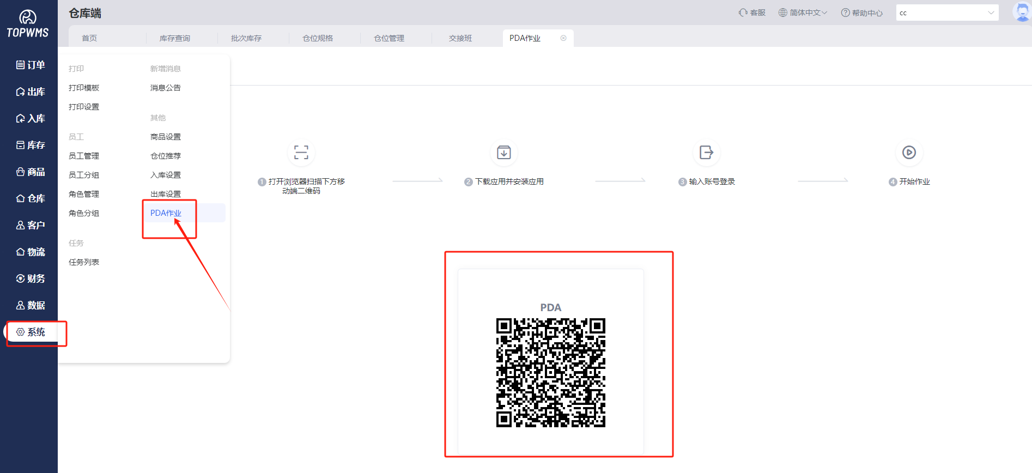Click the start operation play icon
1032x473 pixels.
coord(909,152)
